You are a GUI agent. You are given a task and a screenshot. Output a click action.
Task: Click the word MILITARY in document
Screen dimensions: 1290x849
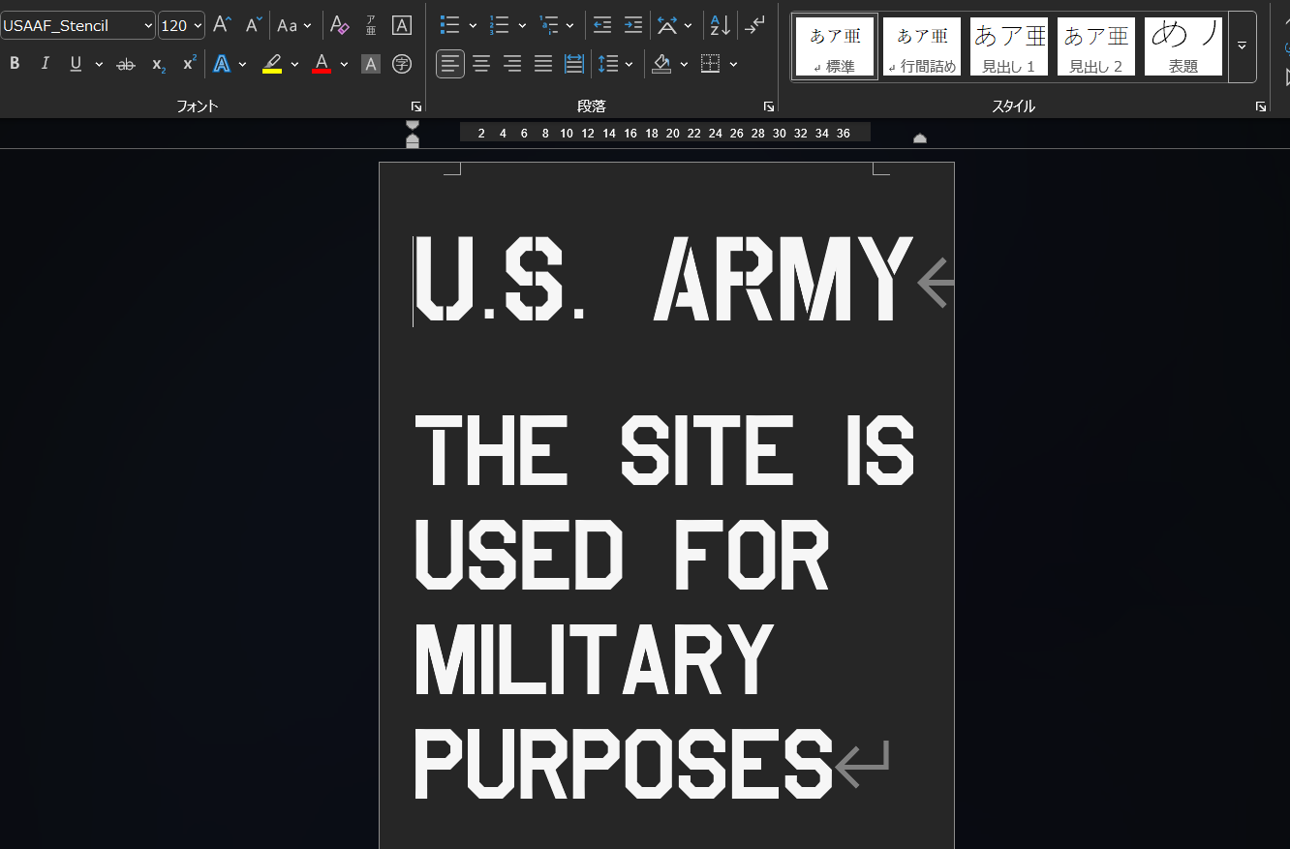coord(594,658)
